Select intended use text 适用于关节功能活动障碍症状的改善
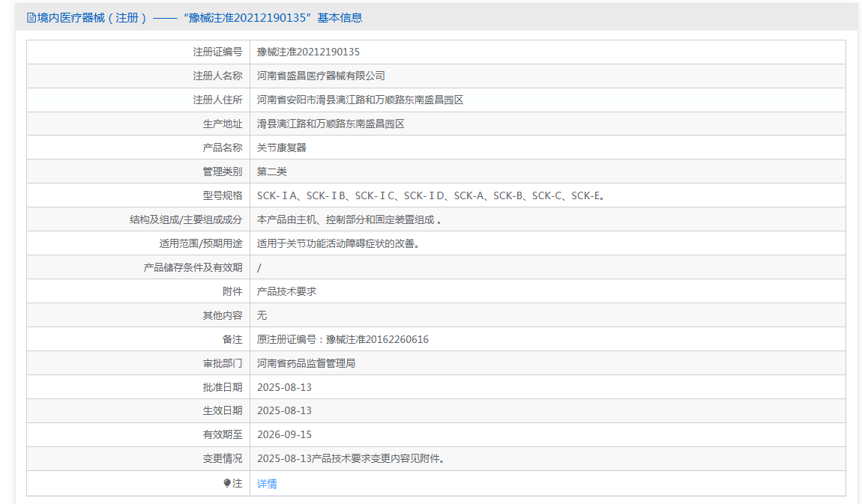Image resolution: width=862 pixels, height=504 pixels. (339, 244)
